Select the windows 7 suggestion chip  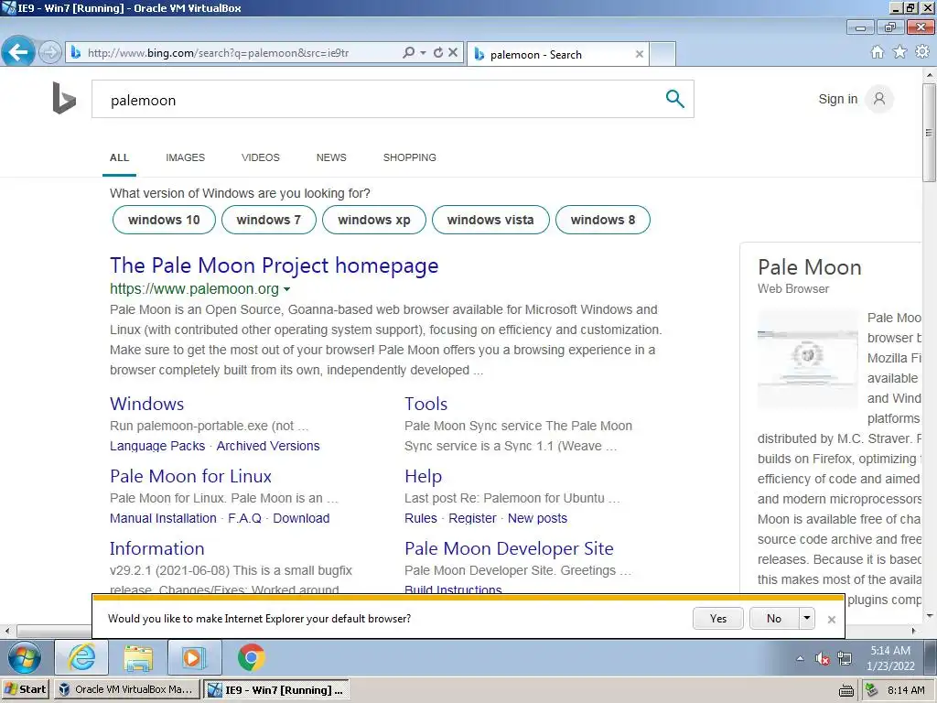pyautogui.click(x=268, y=220)
